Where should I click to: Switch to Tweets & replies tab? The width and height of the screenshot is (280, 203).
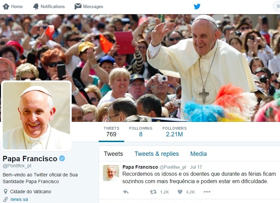click(156, 154)
